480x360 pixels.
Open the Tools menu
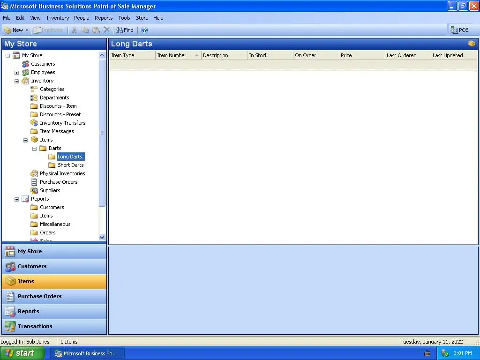124,18
